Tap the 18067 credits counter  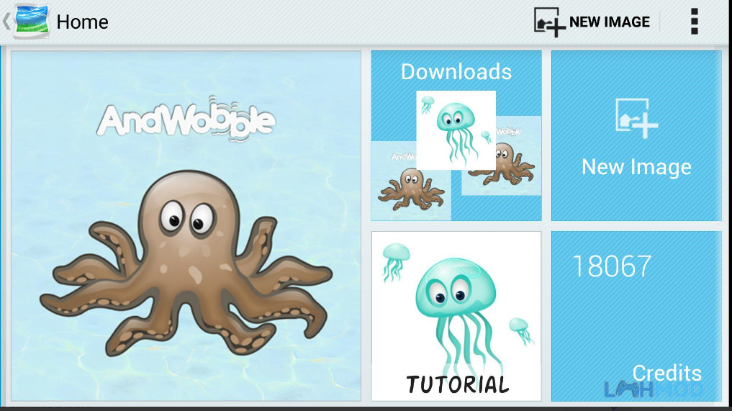(x=612, y=266)
